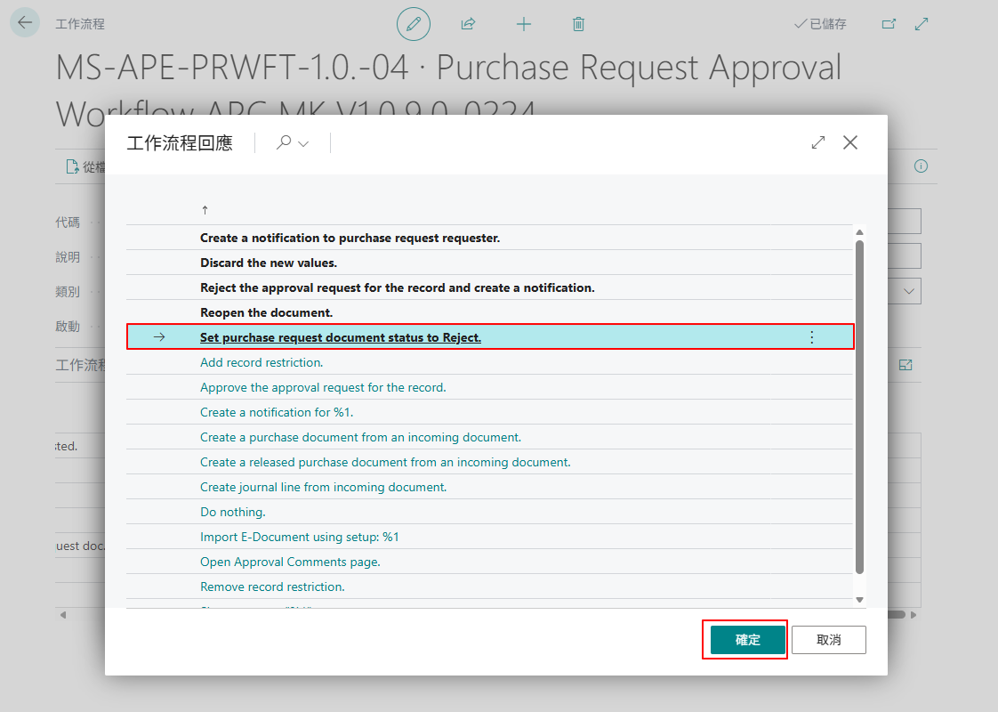Go back using the arrow beside 工作流程
This screenshot has width=998, height=712.
tap(25, 23)
